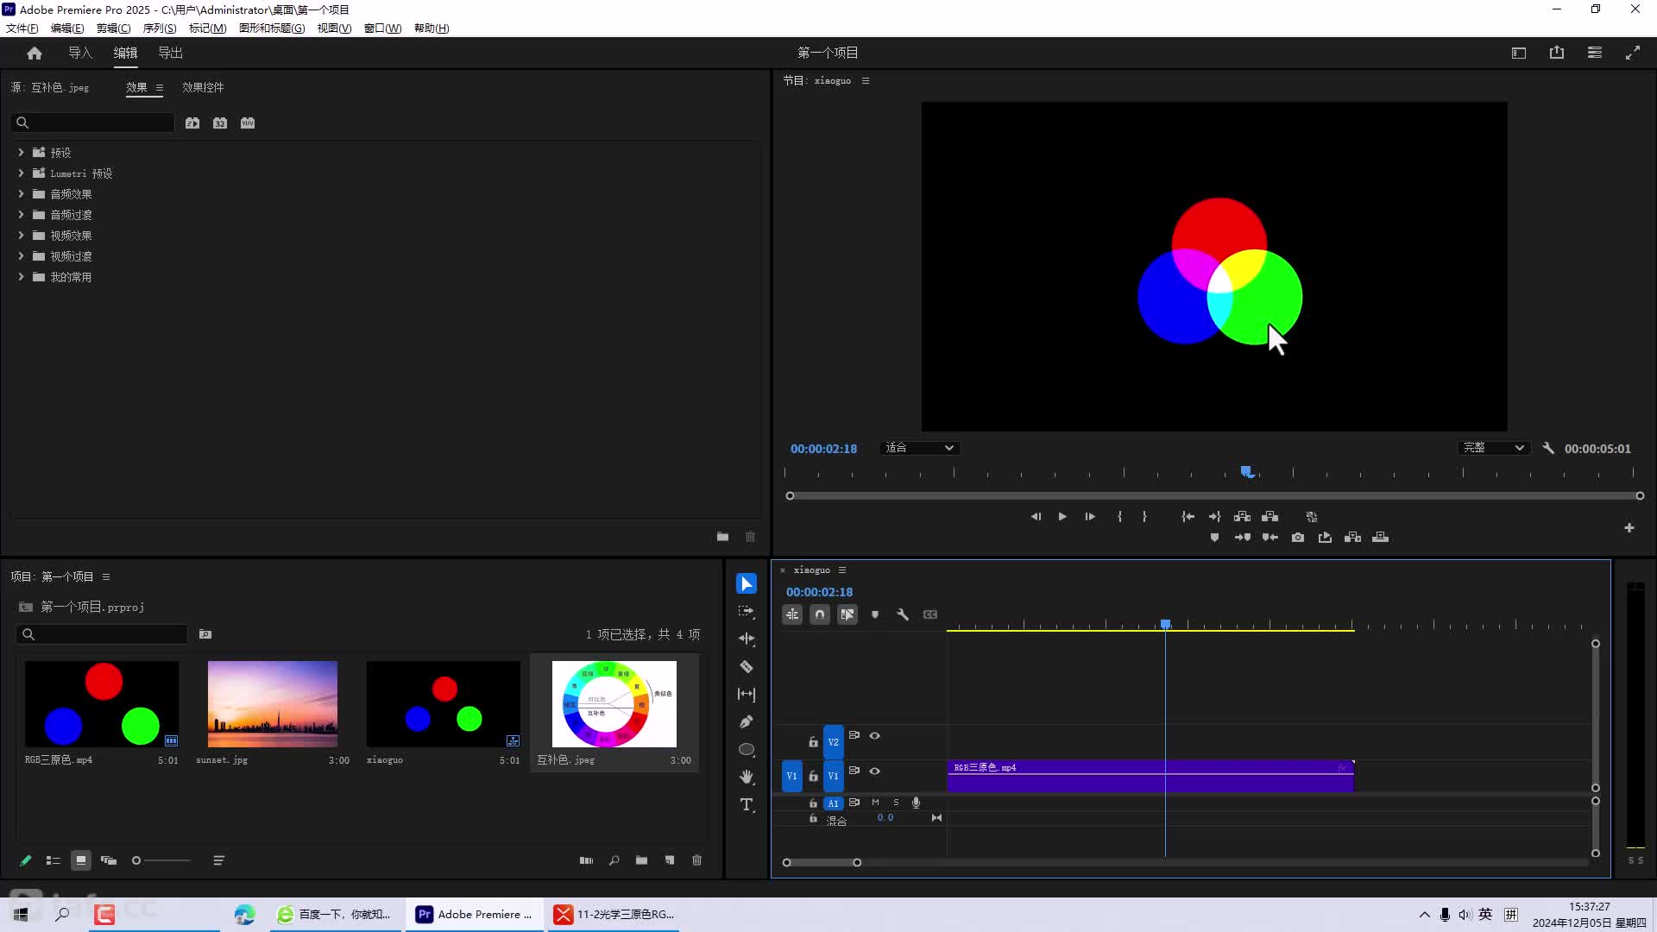The width and height of the screenshot is (1657, 932).
Task: Toggle V2 track output eye
Action: click(875, 735)
